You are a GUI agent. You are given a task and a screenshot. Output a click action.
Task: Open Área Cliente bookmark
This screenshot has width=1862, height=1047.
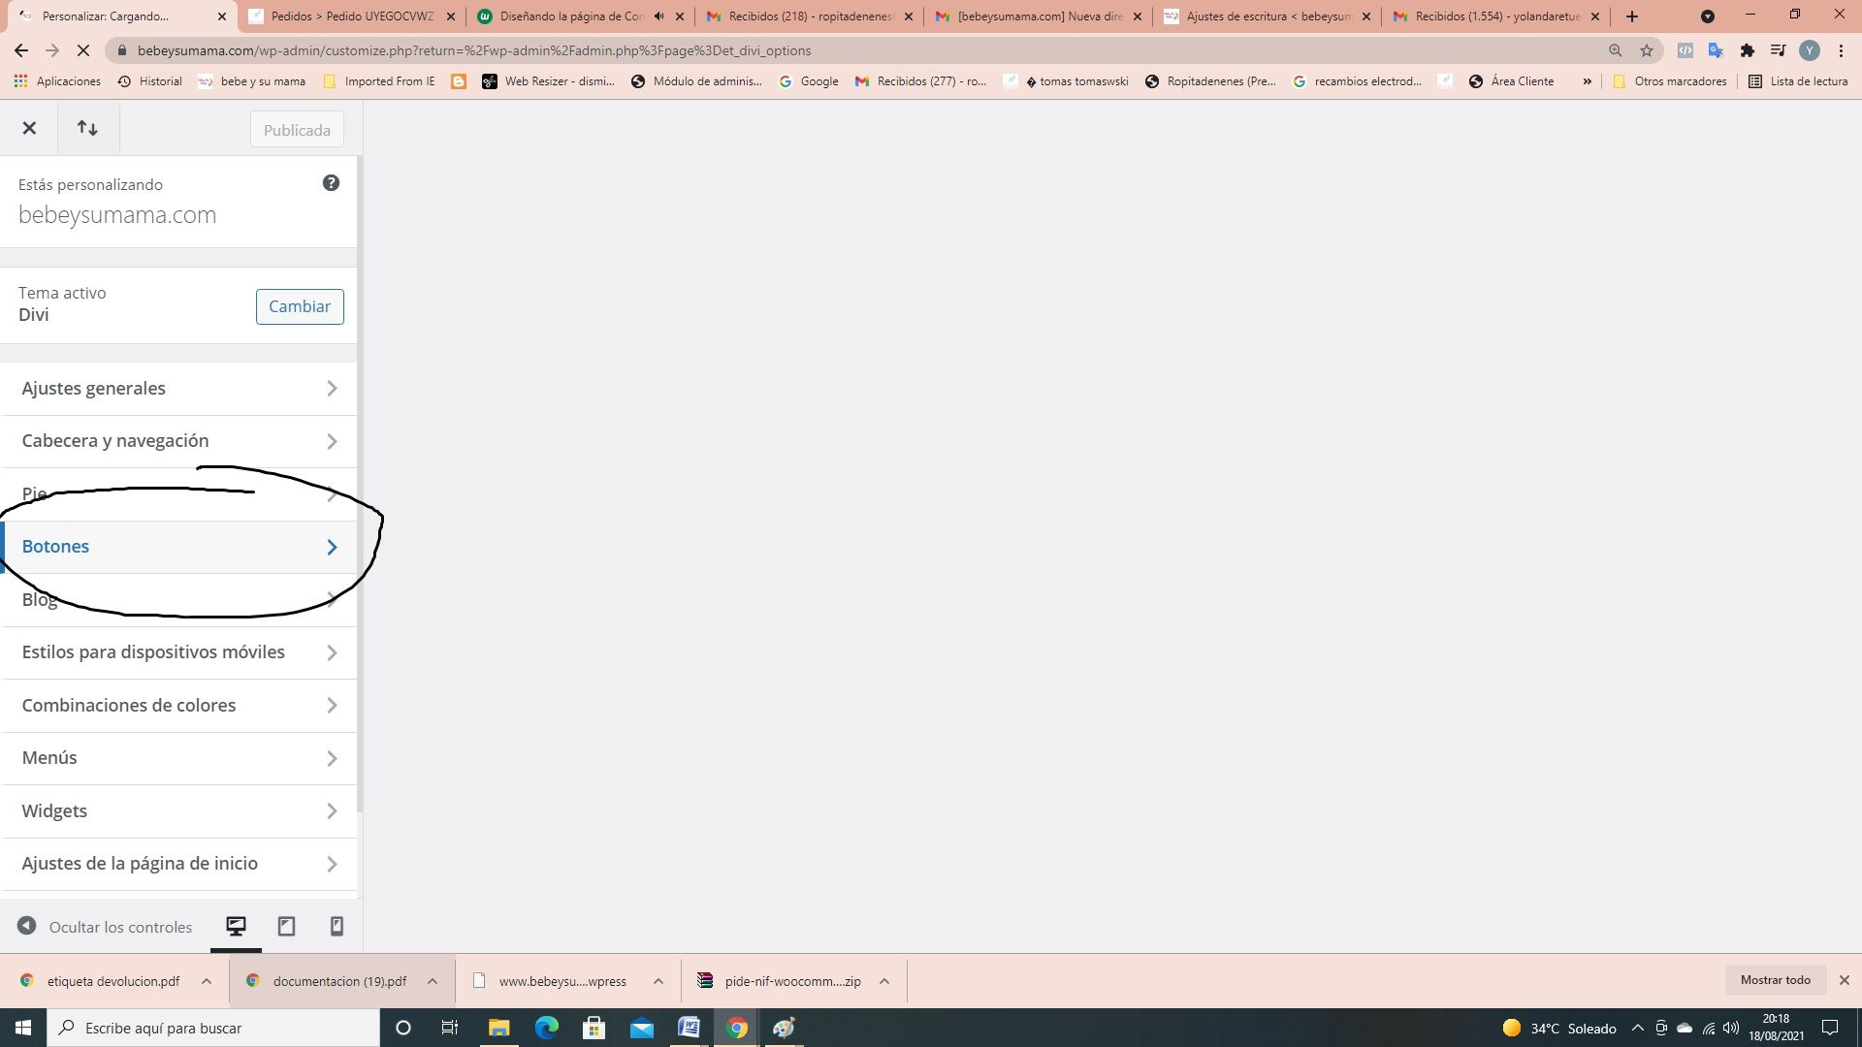1512,81
